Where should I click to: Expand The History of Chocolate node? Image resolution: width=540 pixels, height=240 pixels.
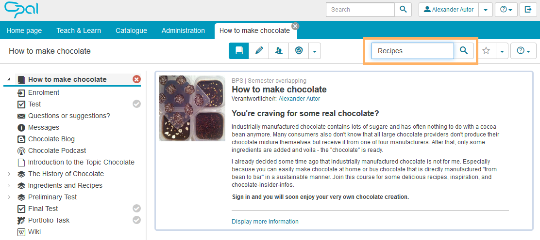(9, 174)
